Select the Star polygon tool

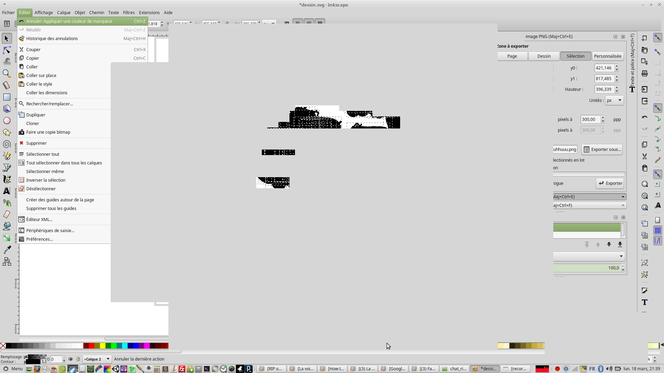click(7, 133)
